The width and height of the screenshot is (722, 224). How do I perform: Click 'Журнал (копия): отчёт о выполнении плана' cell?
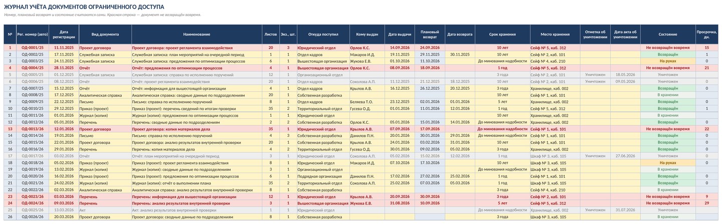[197, 183]
